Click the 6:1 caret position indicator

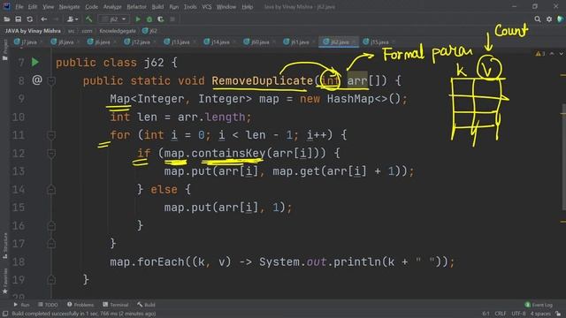tap(486, 314)
